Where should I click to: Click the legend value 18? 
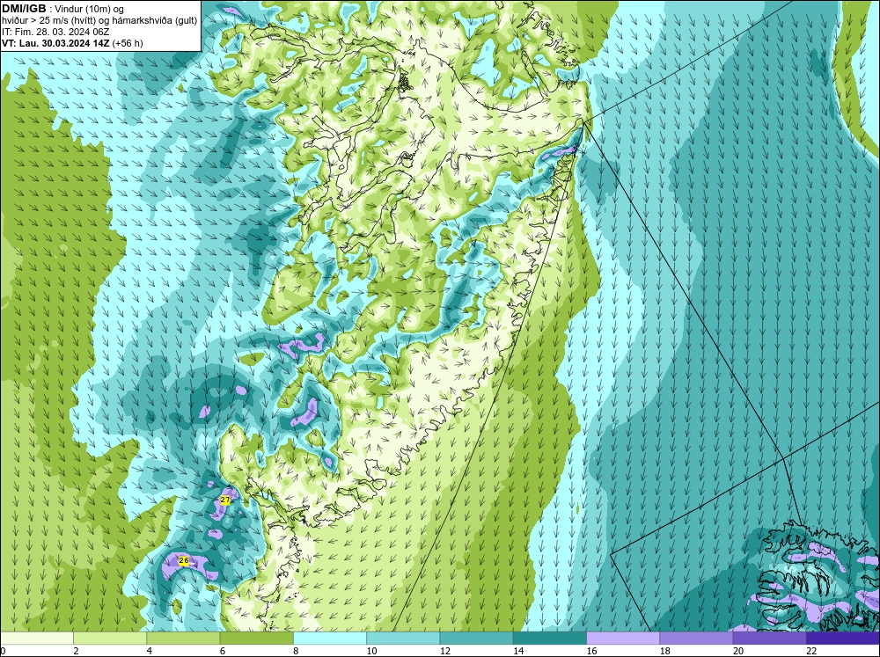click(664, 650)
